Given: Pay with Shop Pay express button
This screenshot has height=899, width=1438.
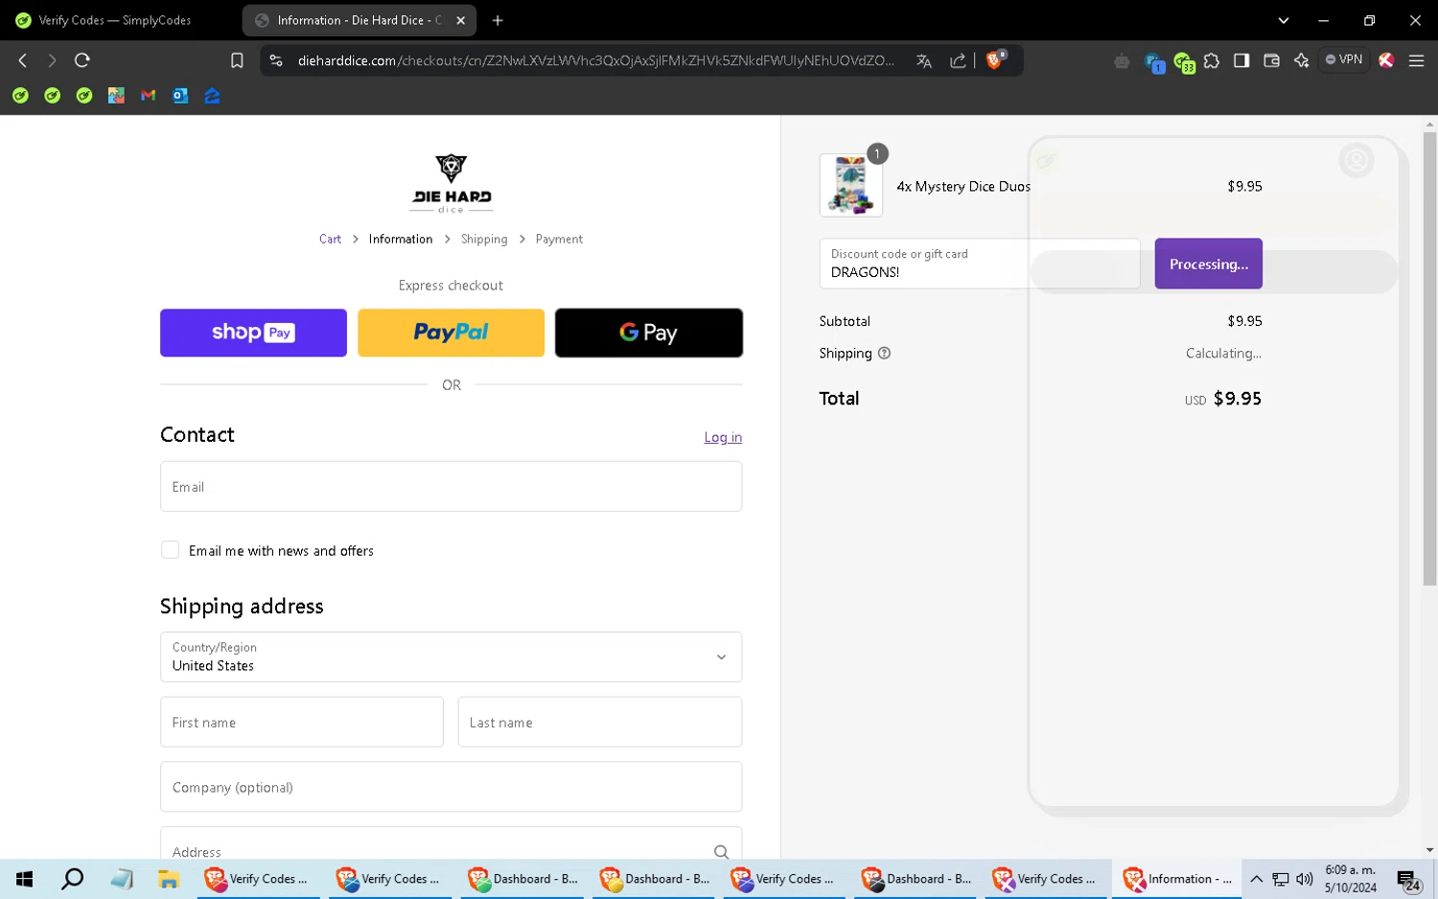Looking at the screenshot, I should (x=253, y=333).
